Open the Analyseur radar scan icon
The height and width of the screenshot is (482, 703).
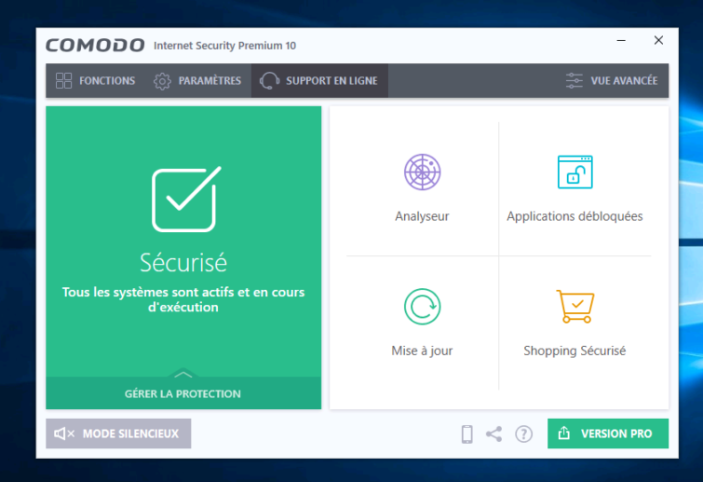[423, 172]
